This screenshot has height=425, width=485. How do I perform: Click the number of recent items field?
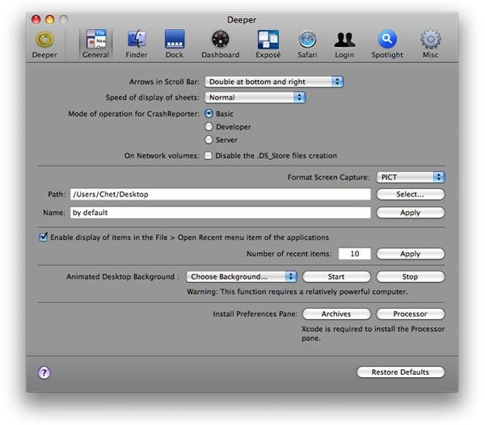[x=355, y=254]
